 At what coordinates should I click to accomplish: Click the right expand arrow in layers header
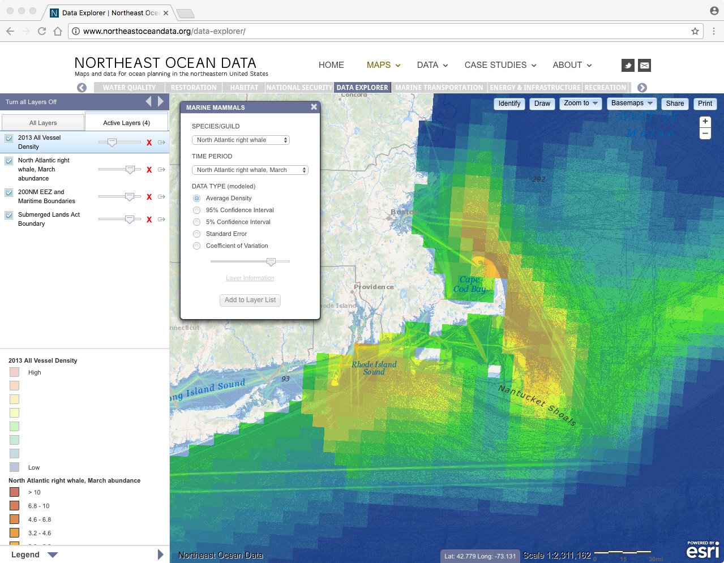[161, 101]
